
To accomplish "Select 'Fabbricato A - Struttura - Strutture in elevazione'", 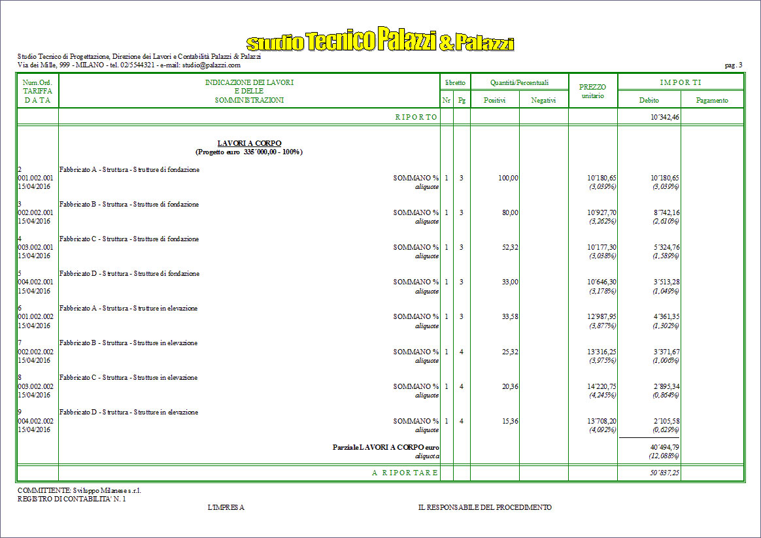I will coord(128,308).
